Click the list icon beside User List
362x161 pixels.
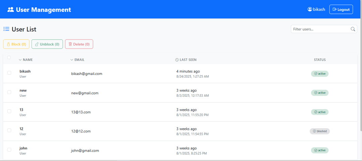pos(6,29)
